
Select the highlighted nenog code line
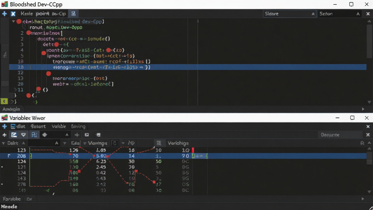point(188,67)
